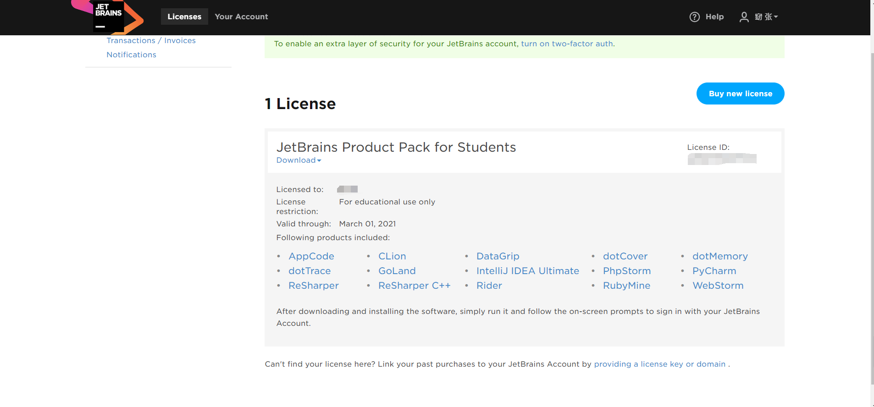Open the user account dropdown menu
Image resolution: width=874 pixels, height=407 pixels.
[766, 17]
